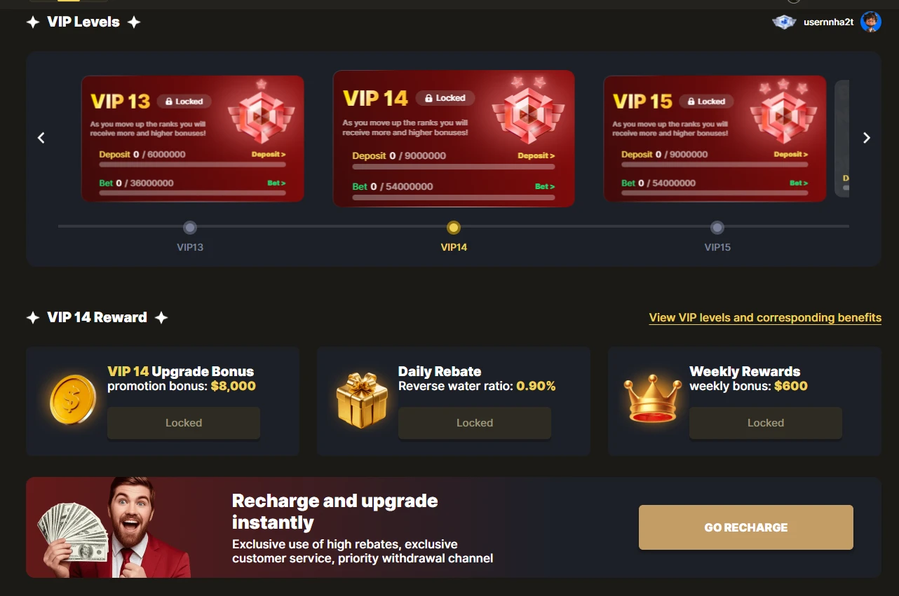This screenshot has height=596, width=899.
Task: Click the user avatar icon
Action: (870, 22)
